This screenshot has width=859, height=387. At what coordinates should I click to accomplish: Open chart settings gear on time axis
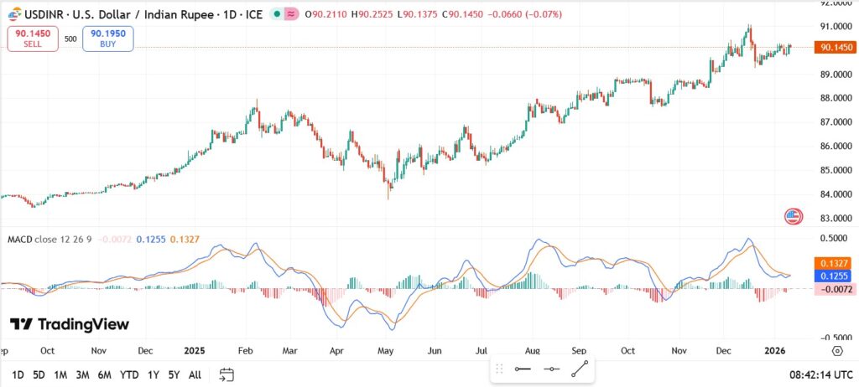pos(836,351)
